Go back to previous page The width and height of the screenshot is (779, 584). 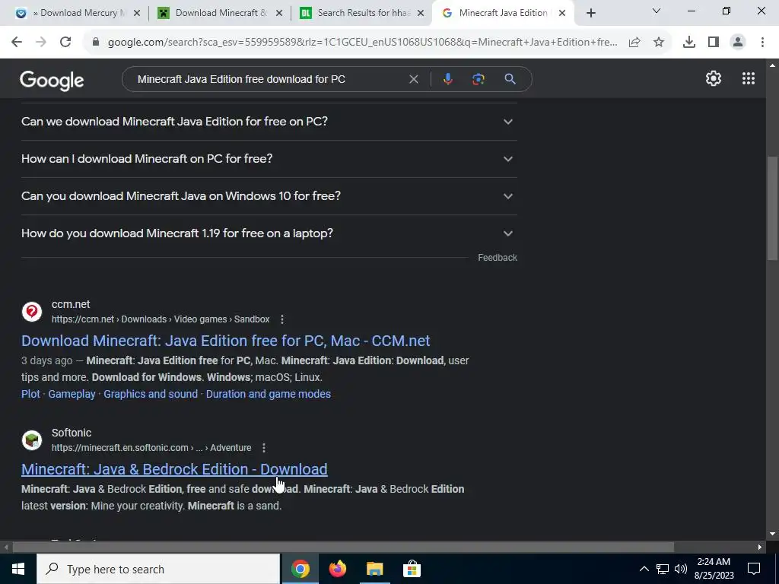click(x=17, y=43)
